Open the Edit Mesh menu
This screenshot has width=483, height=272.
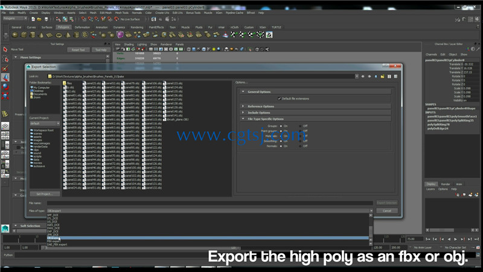106,13
